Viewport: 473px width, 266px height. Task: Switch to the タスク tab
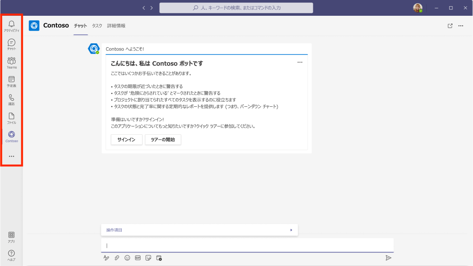[97, 26]
